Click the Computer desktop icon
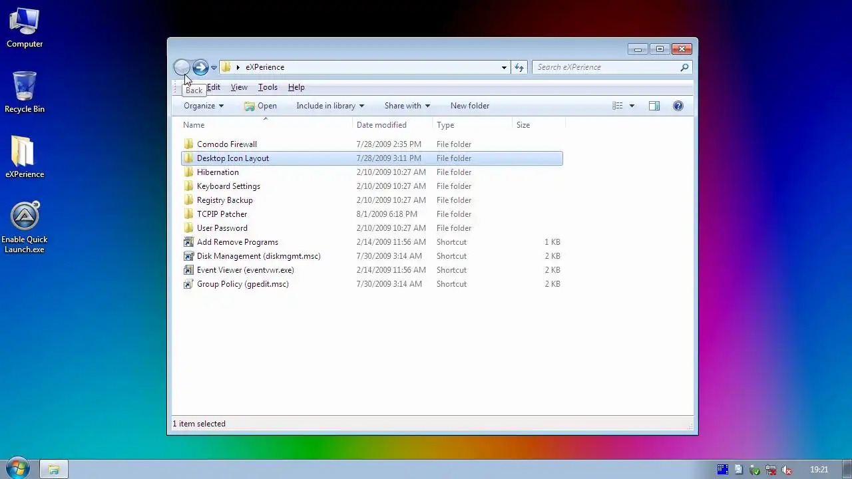This screenshot has width=852, height=479. coord(25,28)
